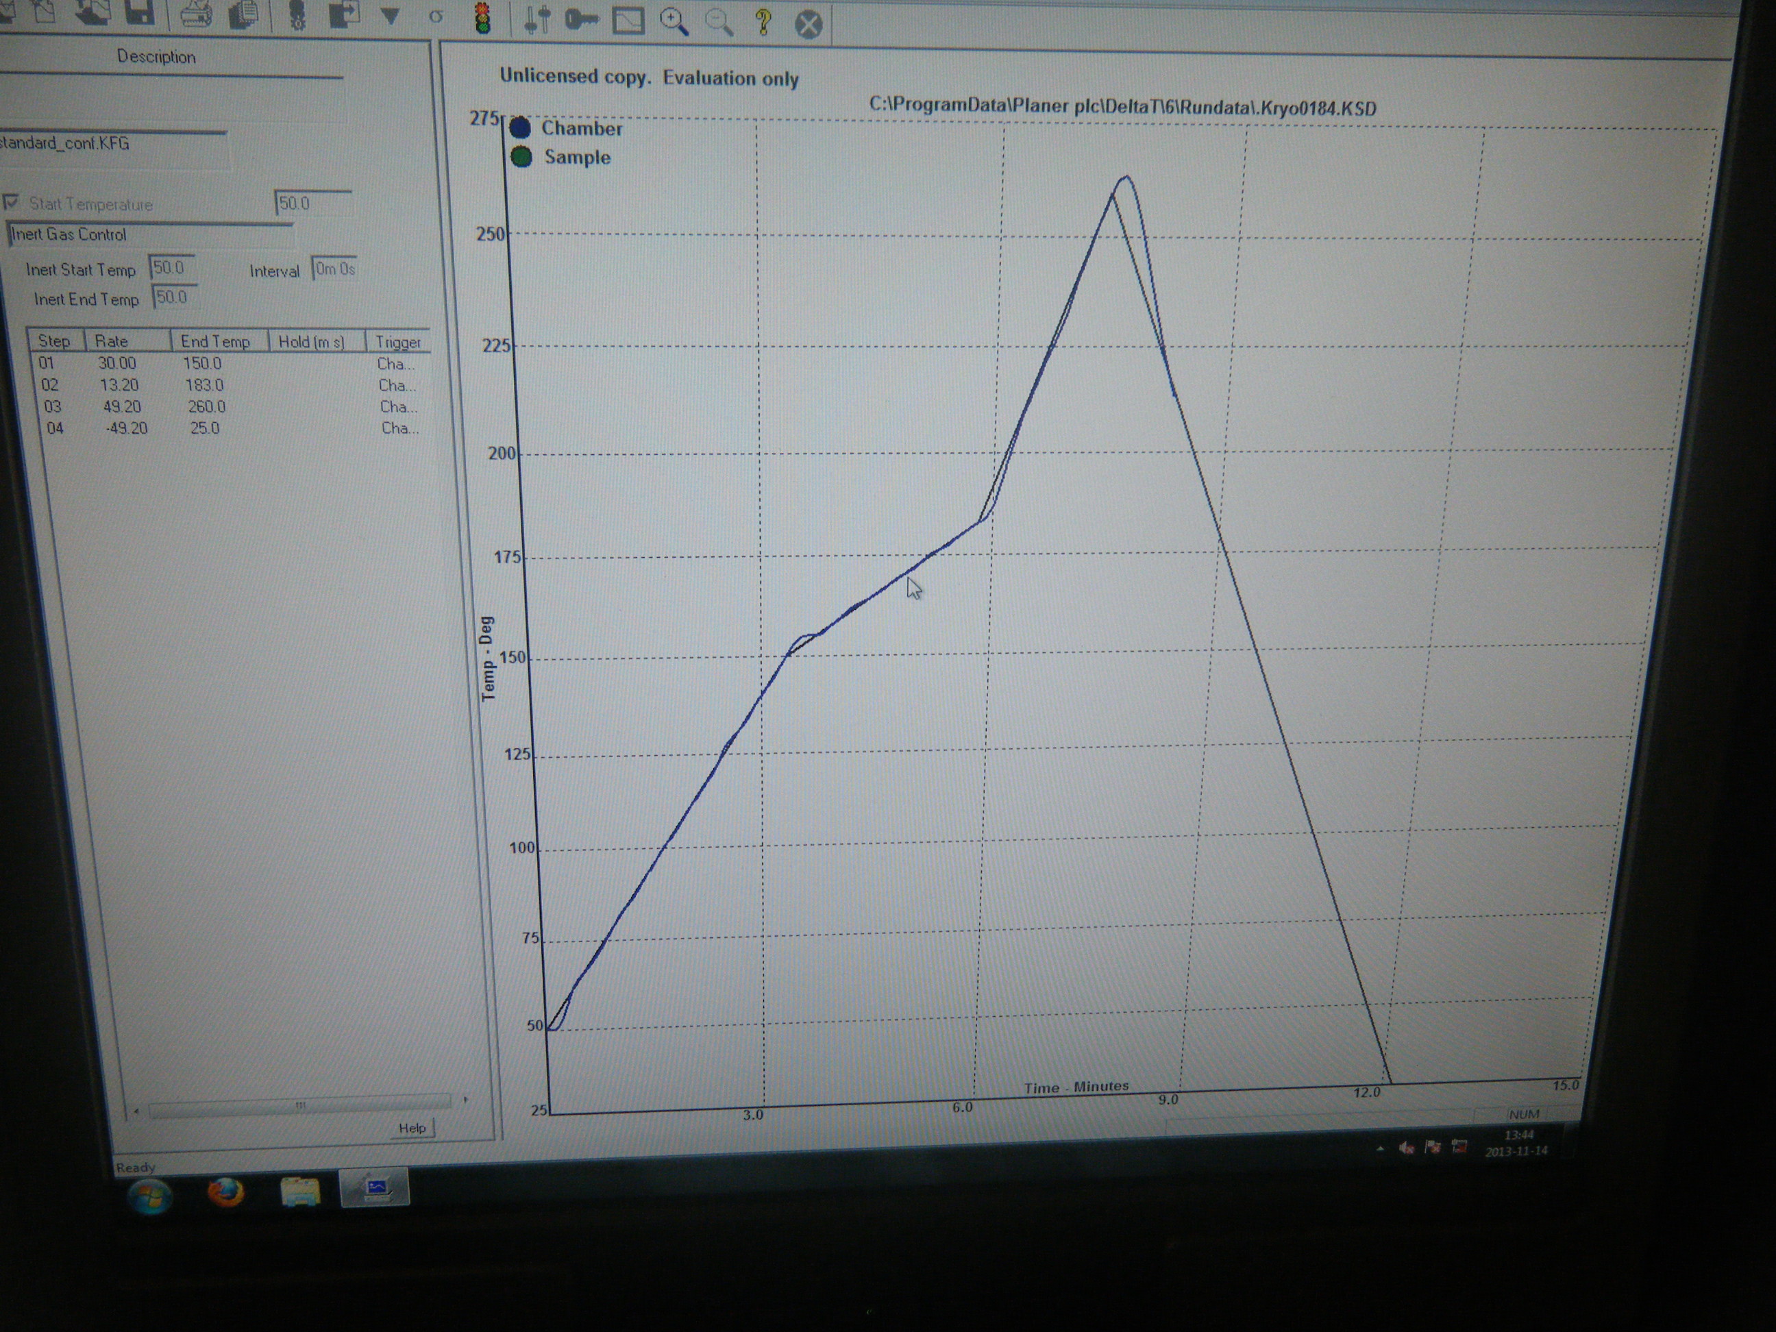Open Firefox from the taskbar
Viewport: 1776px width, 1332px height.
tap(225, 1192)
